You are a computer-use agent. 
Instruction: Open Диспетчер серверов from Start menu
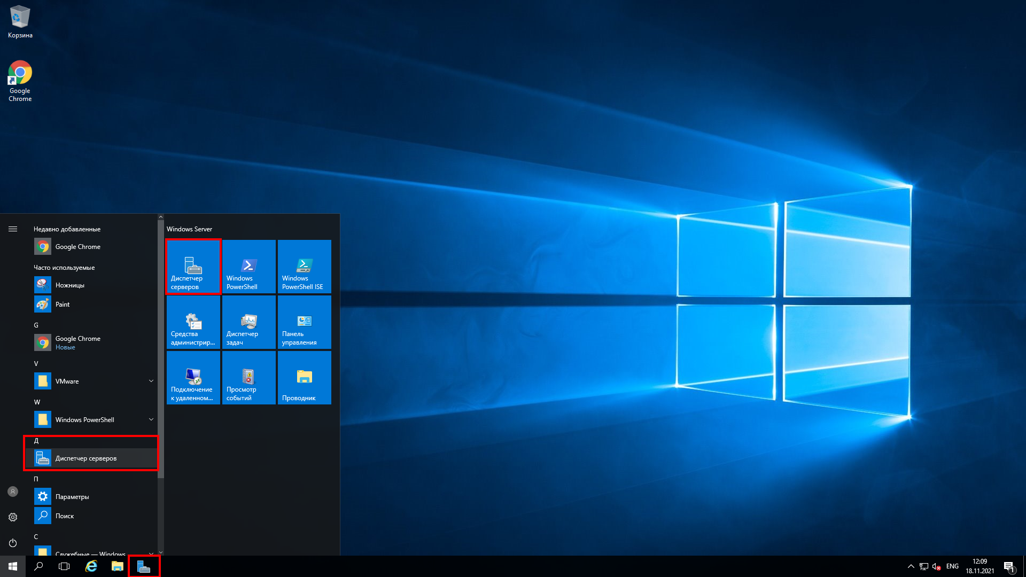click(86, 458)
